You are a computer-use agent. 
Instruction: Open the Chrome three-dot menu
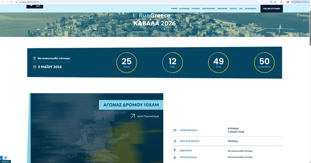click(308, 2)
